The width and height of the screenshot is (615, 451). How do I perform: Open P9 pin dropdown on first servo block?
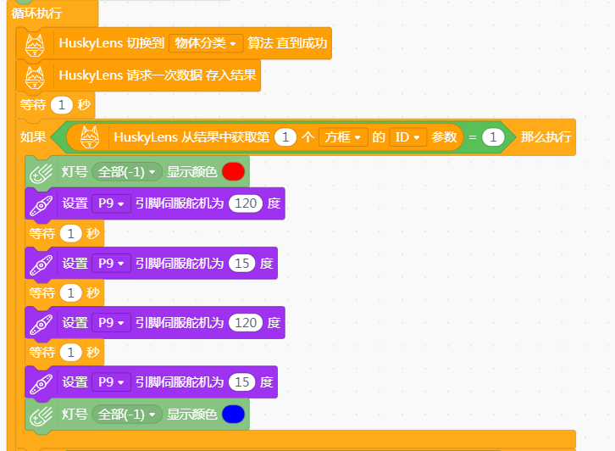pos(111,203)
